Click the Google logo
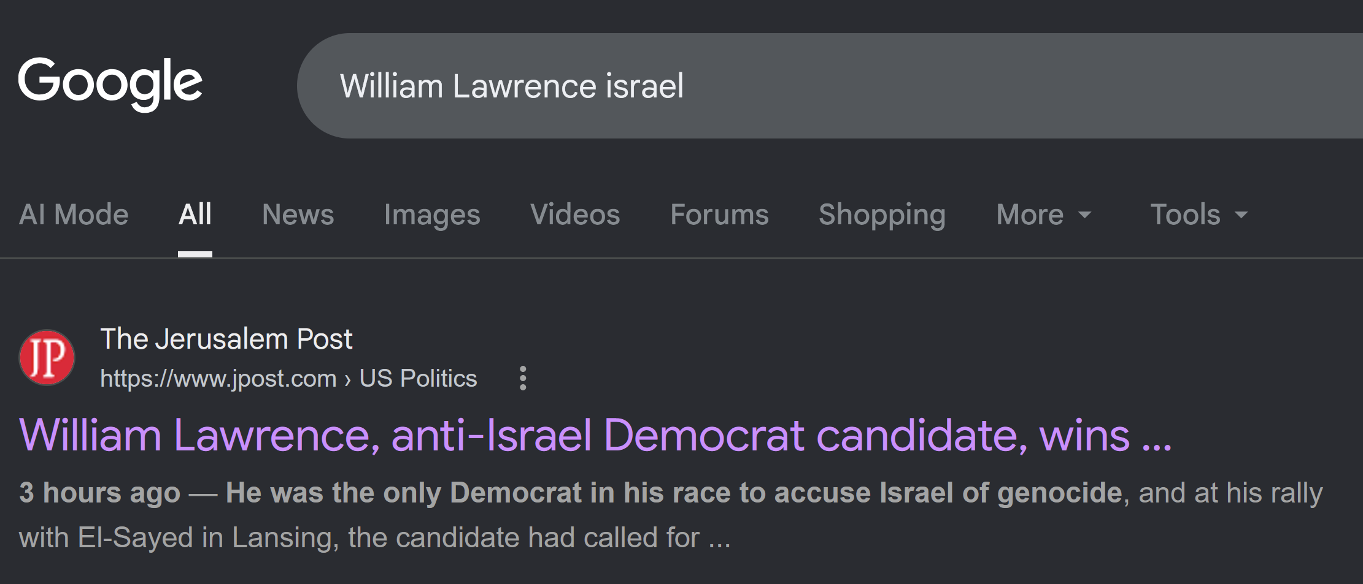This screenshot has height=584, width=1363. coord(110,84)
